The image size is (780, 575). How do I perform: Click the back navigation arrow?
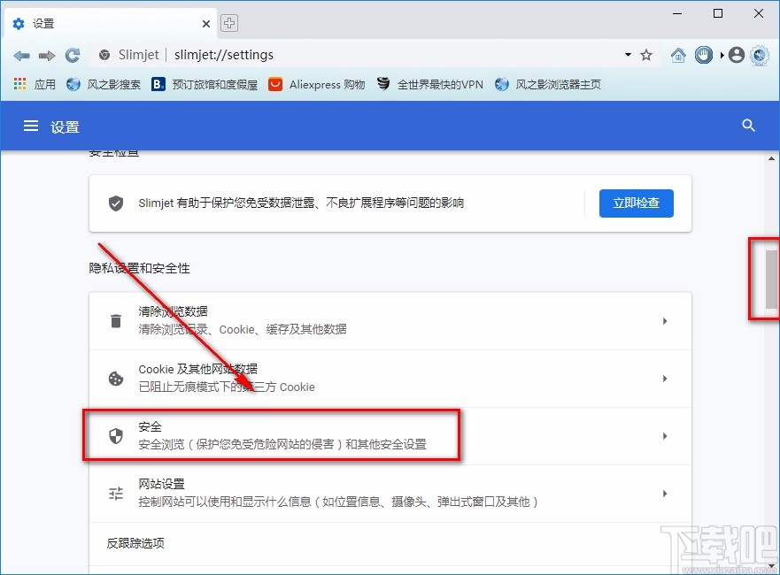point(21,55)
